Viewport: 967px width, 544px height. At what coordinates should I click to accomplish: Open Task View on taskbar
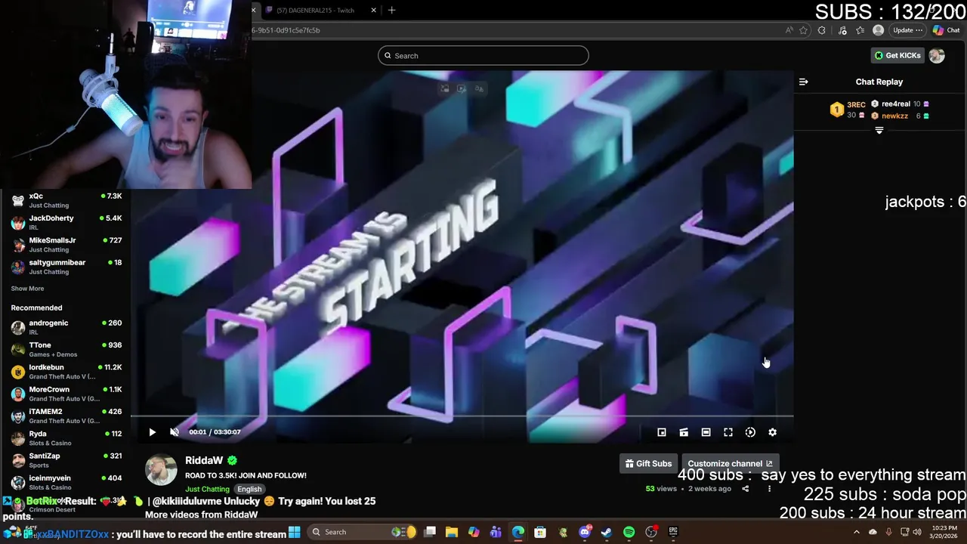(430, 532)
